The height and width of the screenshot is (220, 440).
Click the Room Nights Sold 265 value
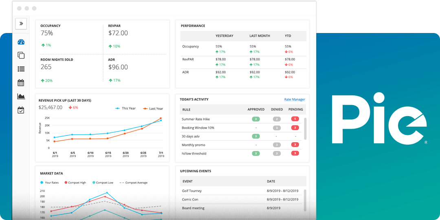(x=46, y=67)
